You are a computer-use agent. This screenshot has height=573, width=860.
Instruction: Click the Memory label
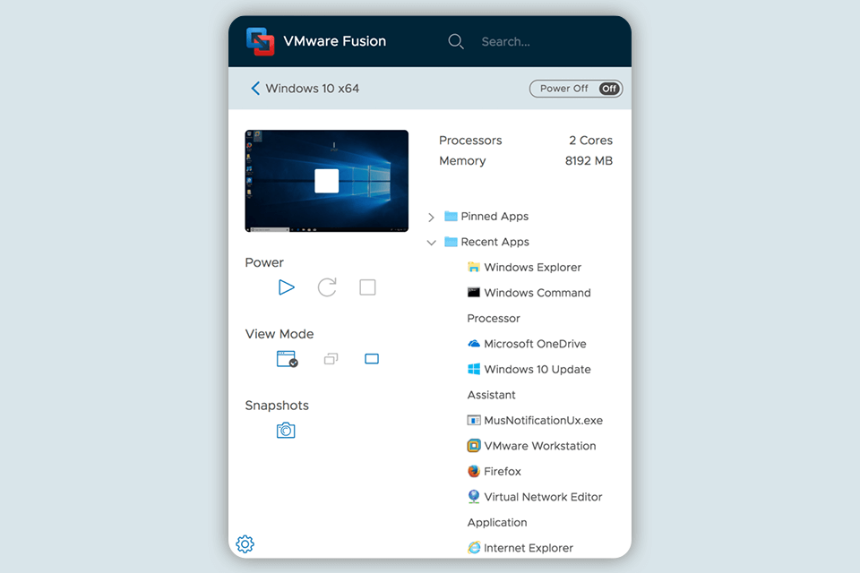462,160
